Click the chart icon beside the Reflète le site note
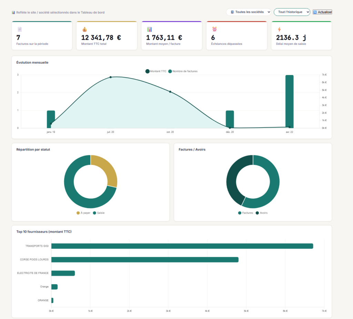 [x=13, y=12]
